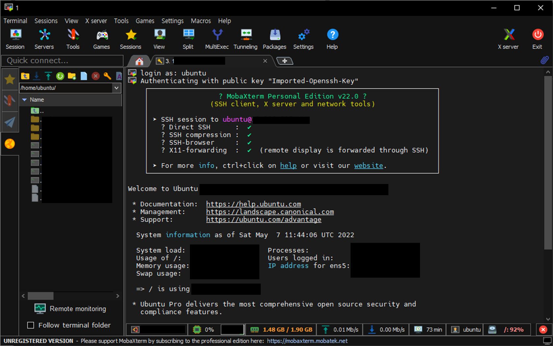Click the paperclip icon at top right
Image resolution: width=553 pixels, height=346 pixels.
[x=544, y=60]
